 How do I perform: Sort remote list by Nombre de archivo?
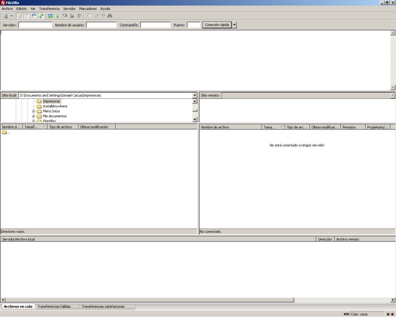[x=230, y=127]
